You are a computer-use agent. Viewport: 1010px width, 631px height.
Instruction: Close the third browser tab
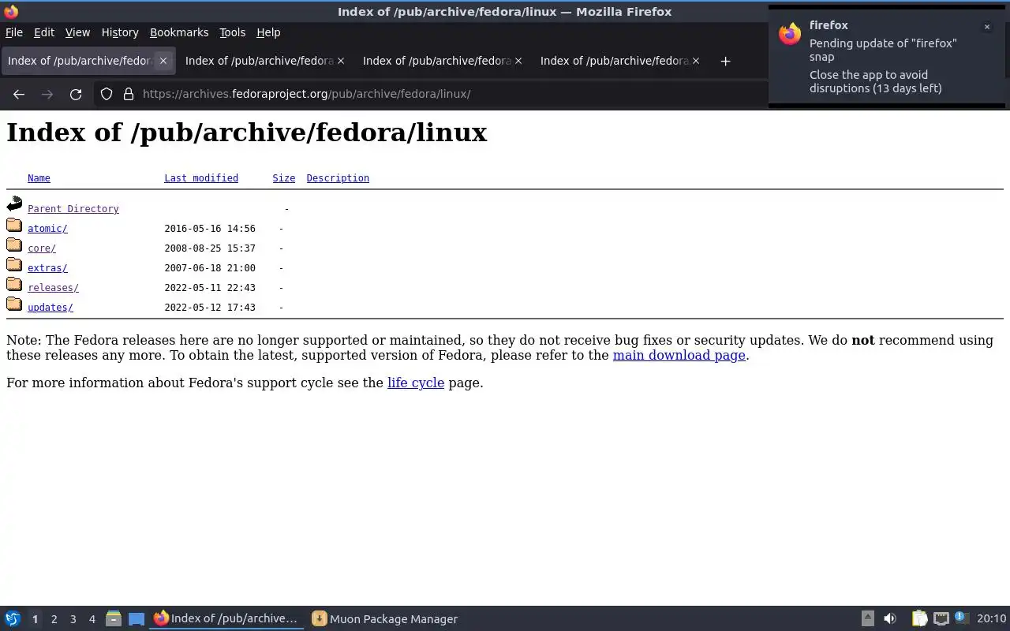pyautogui.click(x=518, y=61)
